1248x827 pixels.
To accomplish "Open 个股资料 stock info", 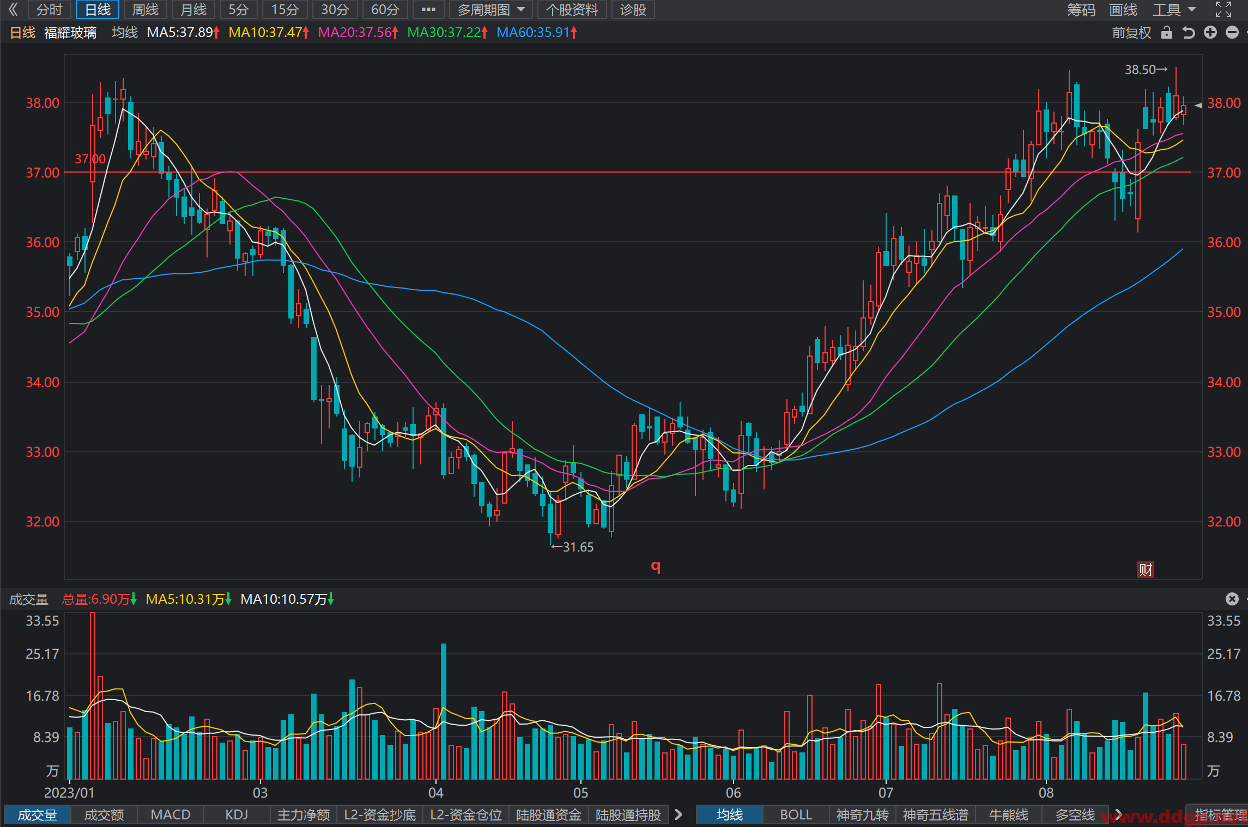I will (572, 9).
